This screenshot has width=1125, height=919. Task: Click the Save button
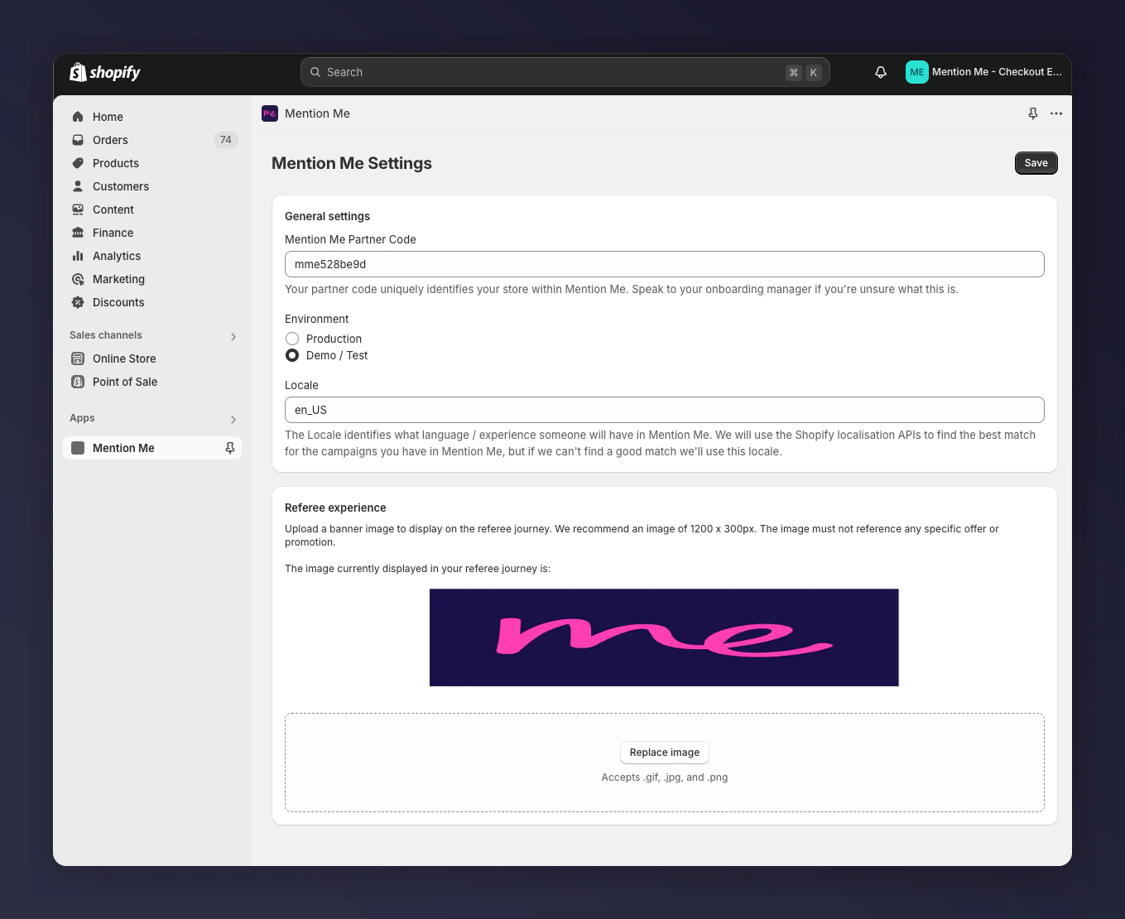(1036, 163)
